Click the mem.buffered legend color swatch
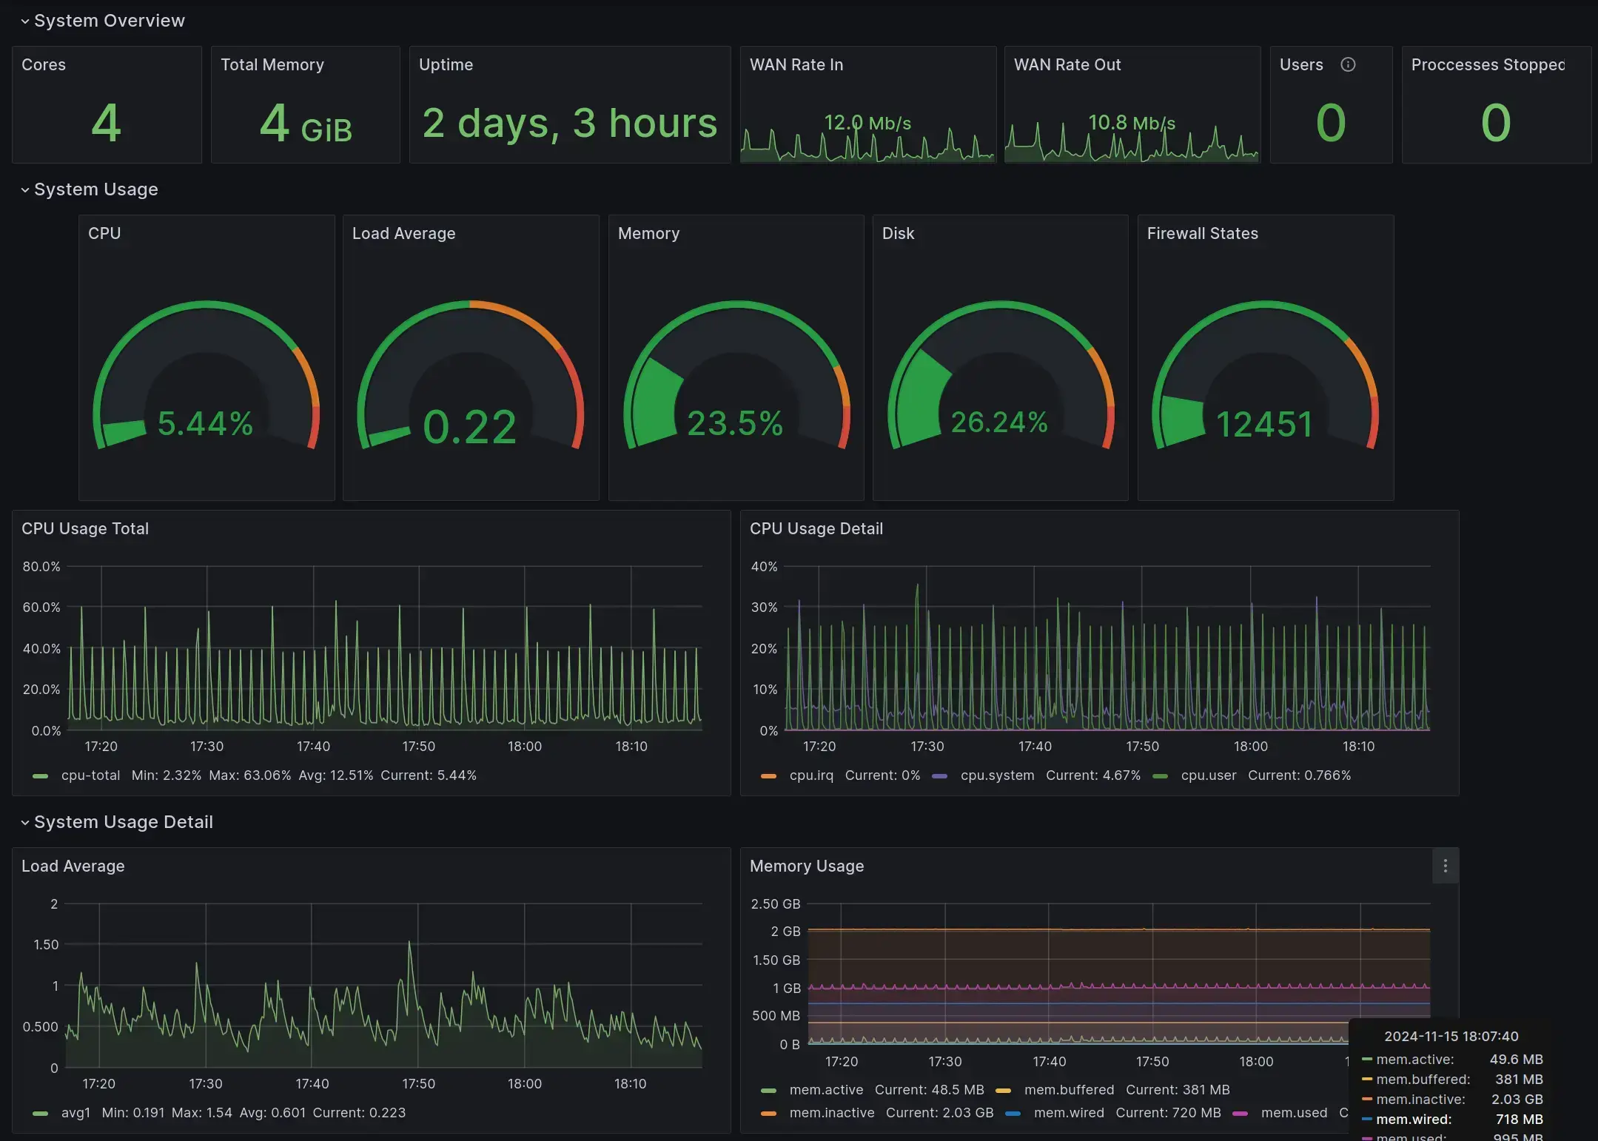The image size is (1598, 1141). pos(1004,1090)
